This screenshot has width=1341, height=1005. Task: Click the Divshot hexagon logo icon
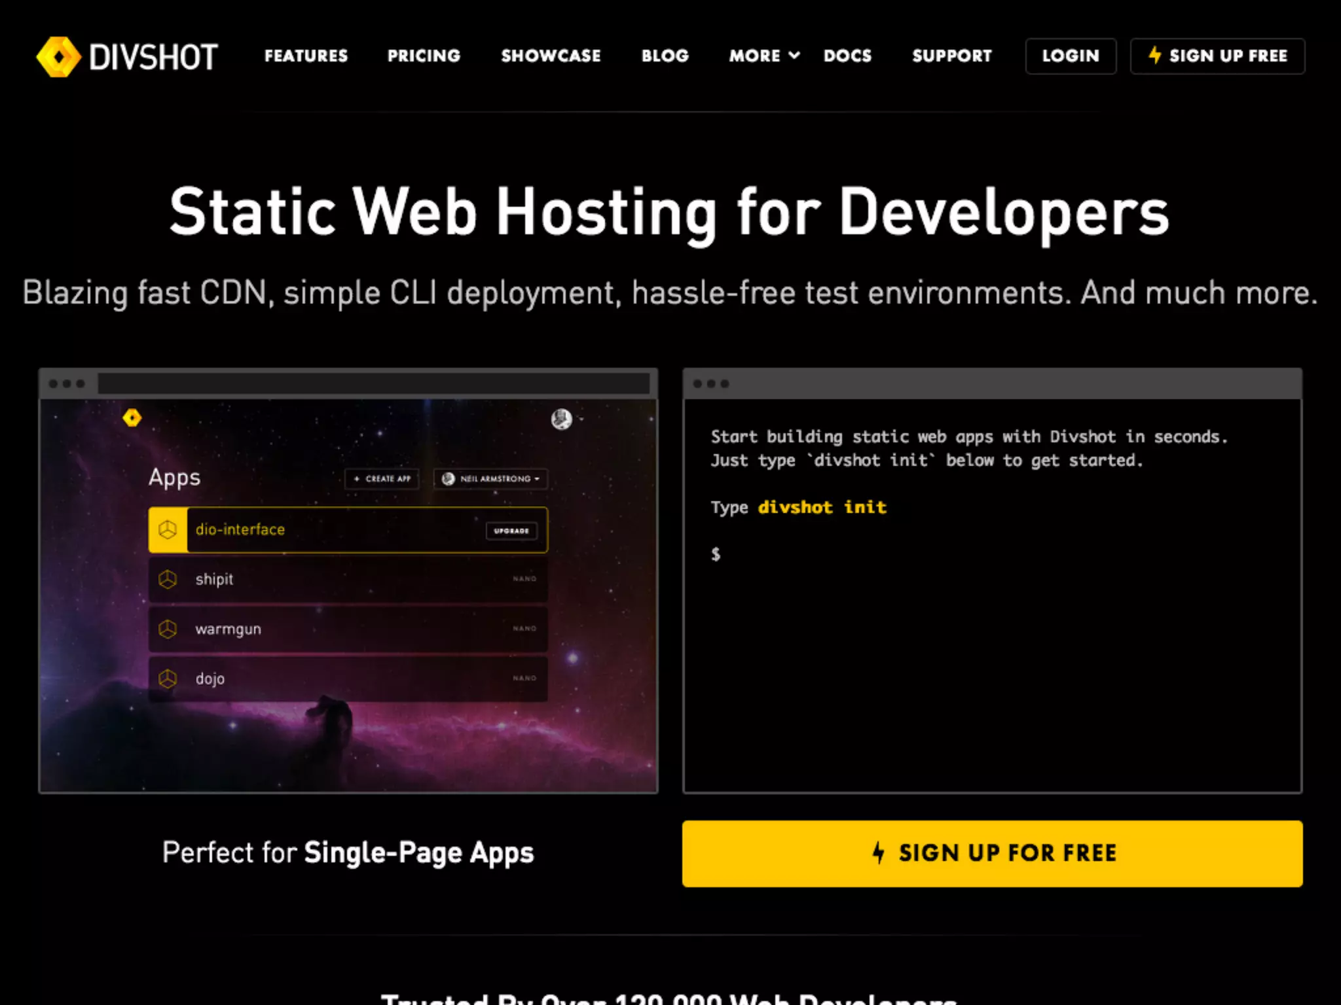(58, 57)
